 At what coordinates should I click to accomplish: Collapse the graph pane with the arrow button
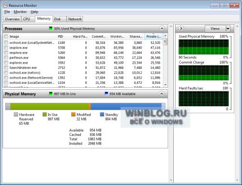181,28
